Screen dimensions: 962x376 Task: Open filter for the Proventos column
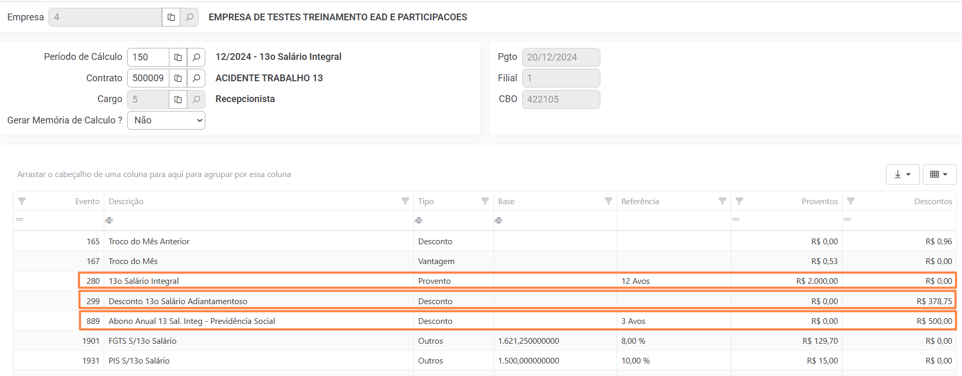739,201
